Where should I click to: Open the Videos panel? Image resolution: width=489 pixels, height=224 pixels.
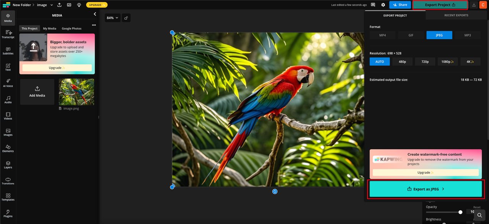(8, 116)
